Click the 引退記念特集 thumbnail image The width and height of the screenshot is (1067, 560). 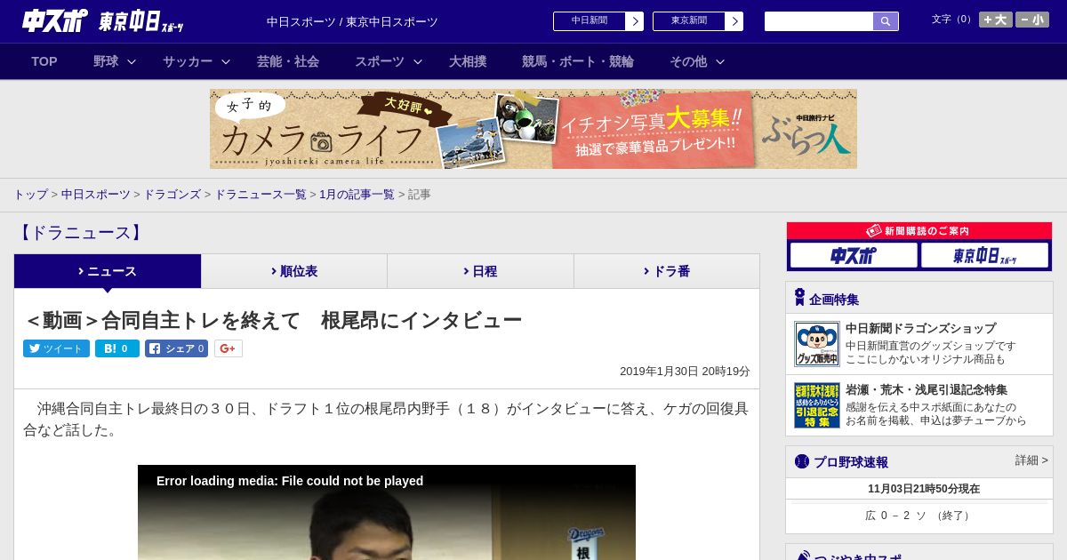[x=817, y=405]
